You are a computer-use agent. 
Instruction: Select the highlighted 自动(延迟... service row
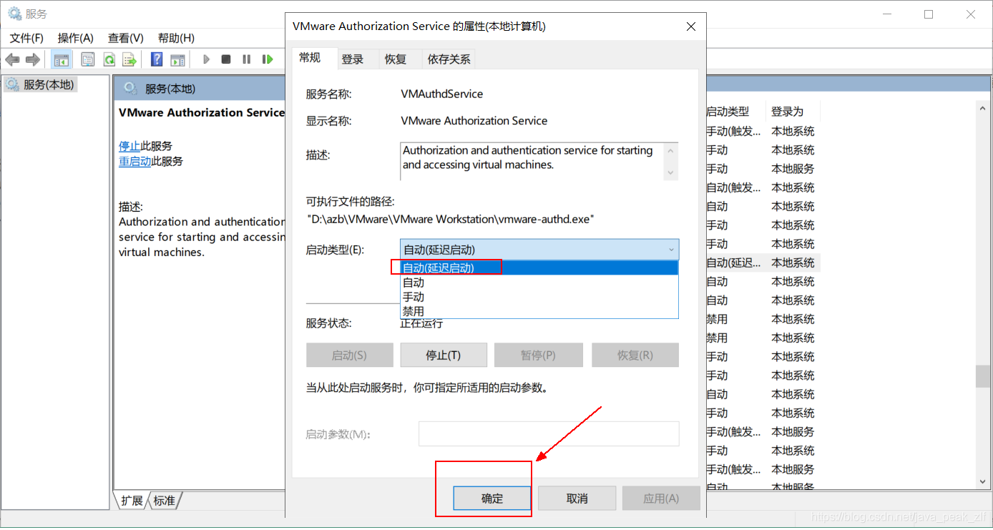[763, 262]
